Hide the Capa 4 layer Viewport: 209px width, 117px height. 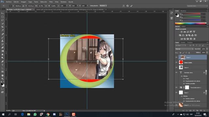click(176, 67)
